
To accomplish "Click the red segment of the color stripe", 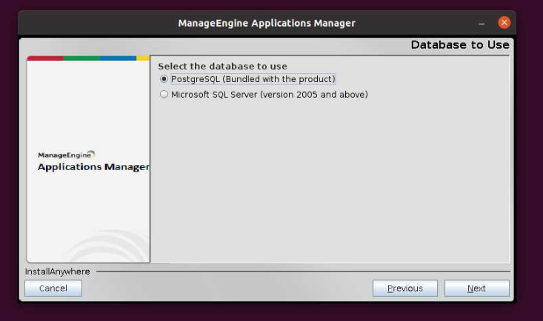I will click(x=44, y=58).
